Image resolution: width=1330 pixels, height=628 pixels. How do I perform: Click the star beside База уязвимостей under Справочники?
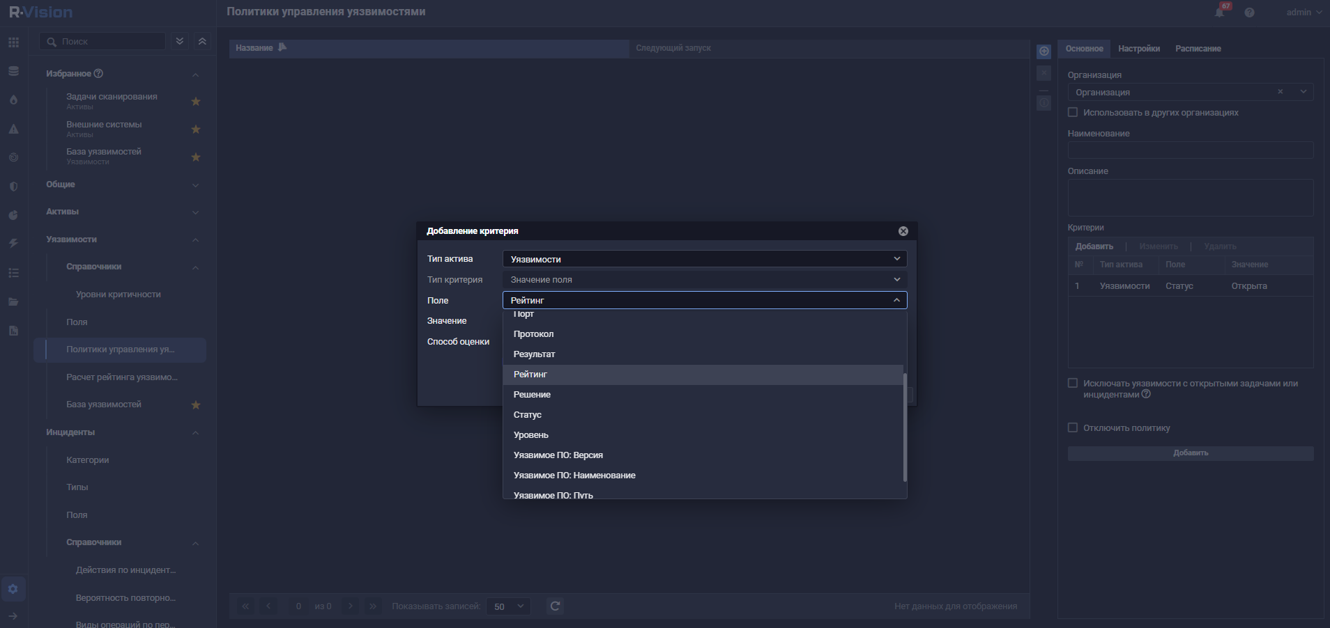click(x=196, y=405)
